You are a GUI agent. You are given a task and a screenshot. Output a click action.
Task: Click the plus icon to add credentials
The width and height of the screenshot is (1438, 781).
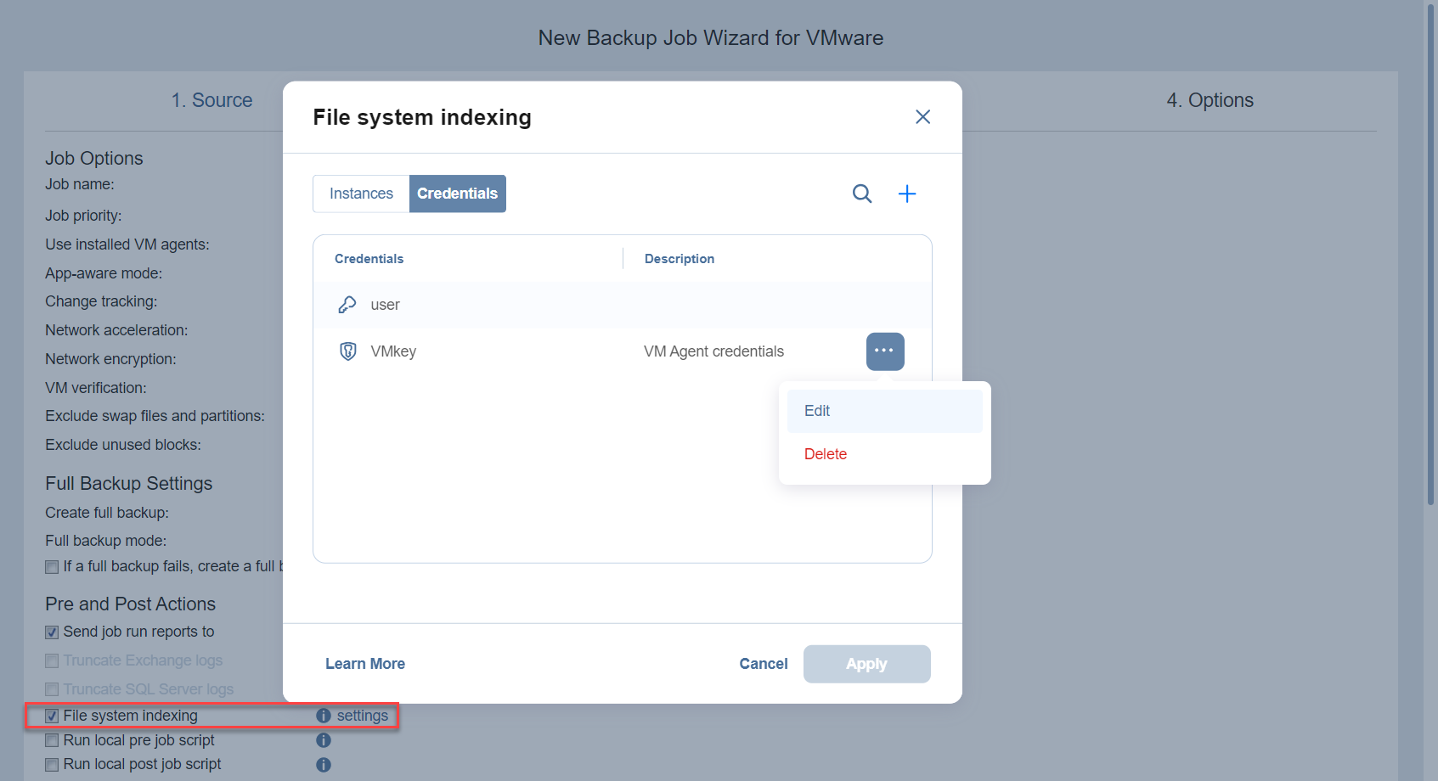(x=907, y=194)
